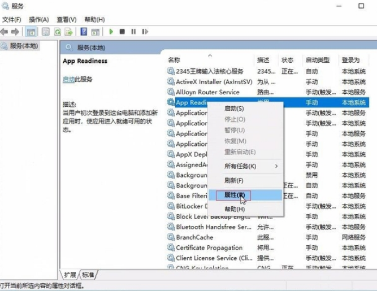Click the Properties sheet toolbar icon

[x=45, y=32]
